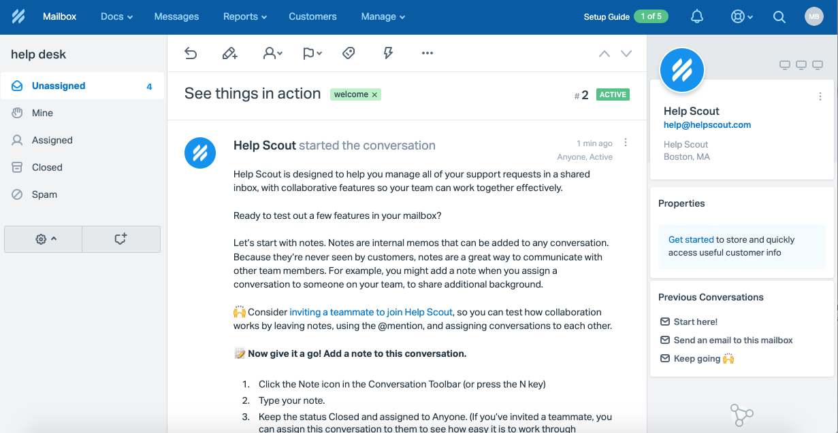Click the workflows lightning bolt icon
The image size is (838, 433).
pos(388,53)
